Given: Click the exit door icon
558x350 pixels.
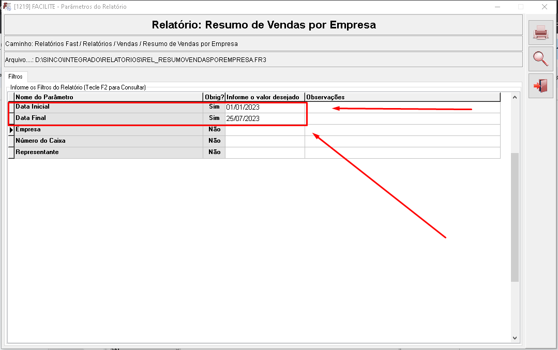Looking at the screenshot, I should (540, 86).
